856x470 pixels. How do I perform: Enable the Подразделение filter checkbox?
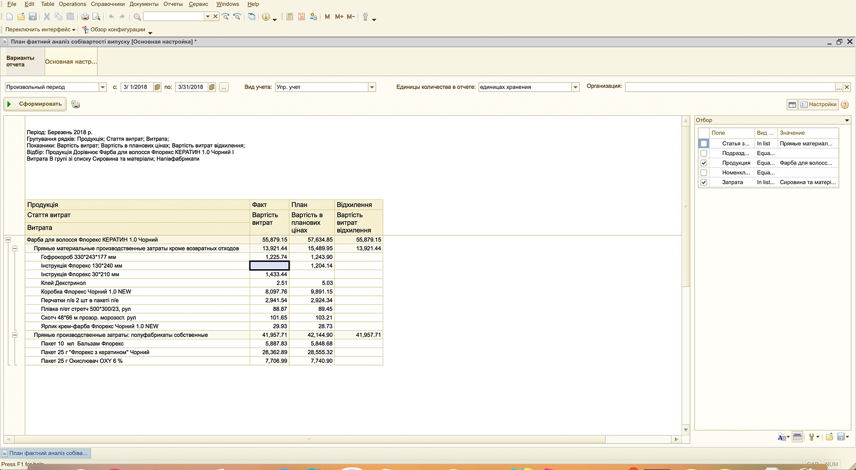704,153
